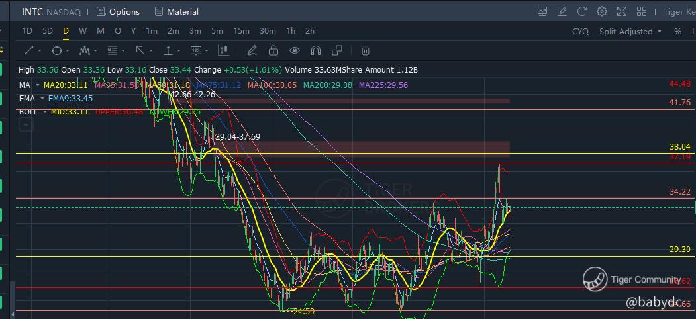Click the MA20:33.11 indicator label
Viewport: 696px width, 319px height.
(x=66, y=85)
